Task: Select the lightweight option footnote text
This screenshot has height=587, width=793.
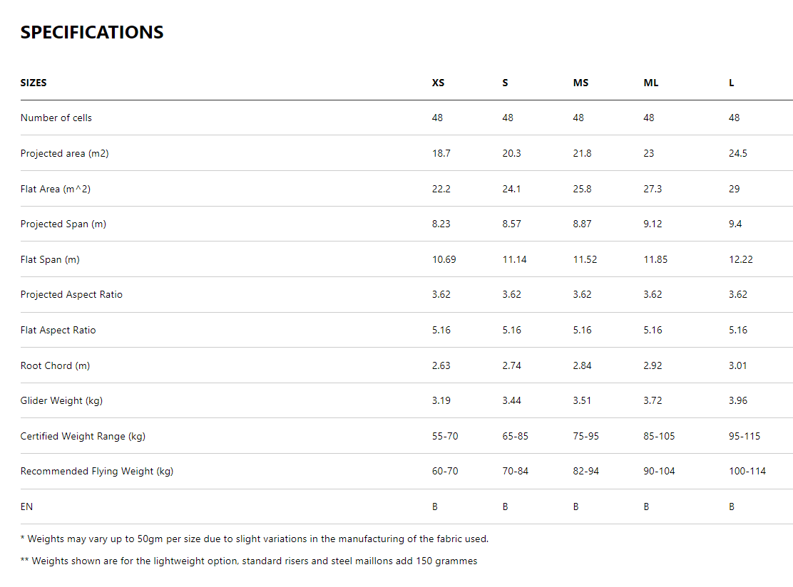Action: click(249, 561)
